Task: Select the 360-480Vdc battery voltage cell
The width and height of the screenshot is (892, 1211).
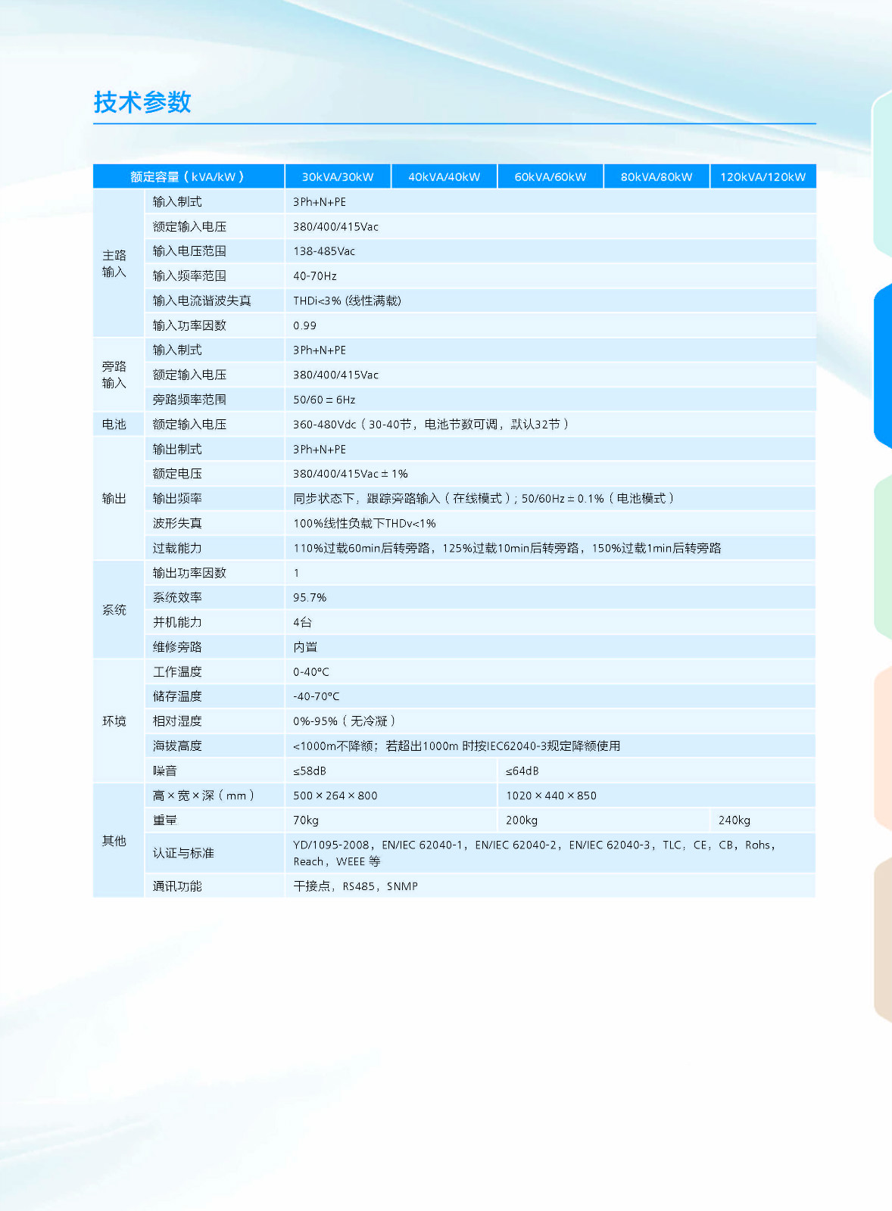Action: coord(430,425)
